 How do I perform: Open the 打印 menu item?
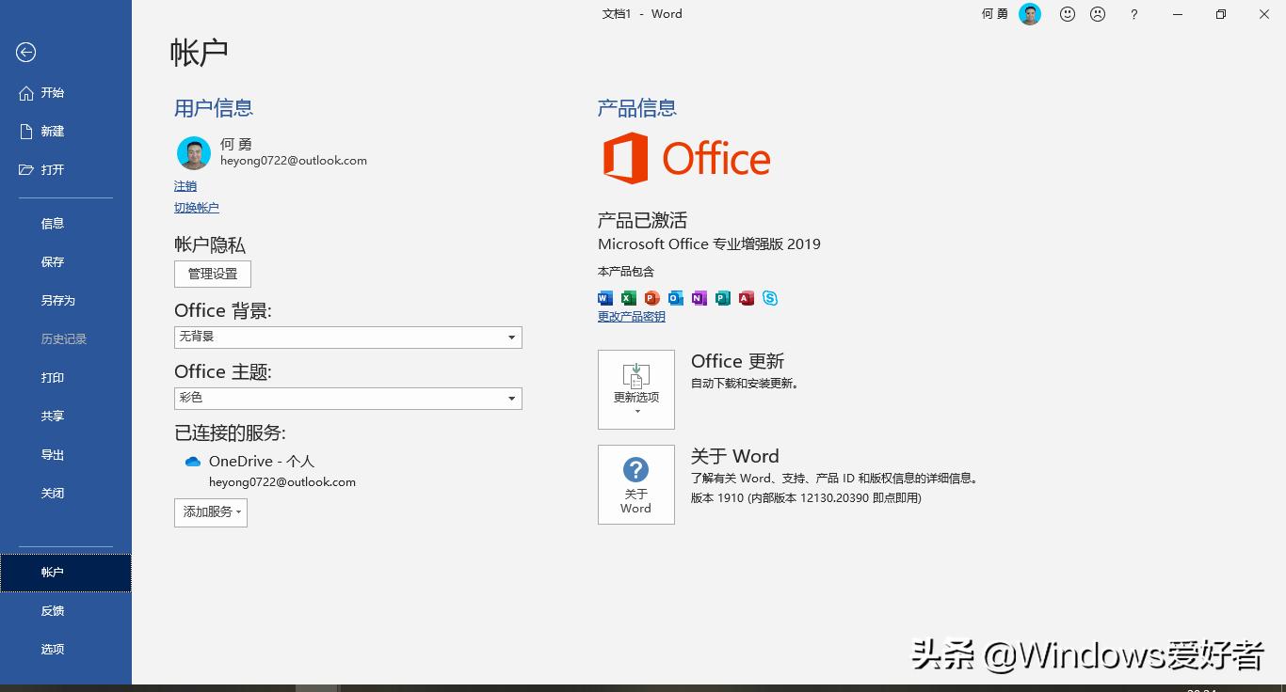point(52,377)
